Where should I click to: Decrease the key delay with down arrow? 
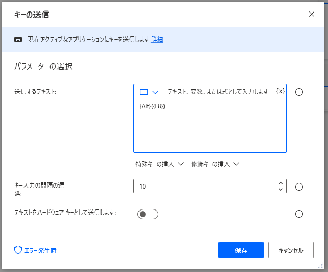pyautogui.click(x=281, y=190)
